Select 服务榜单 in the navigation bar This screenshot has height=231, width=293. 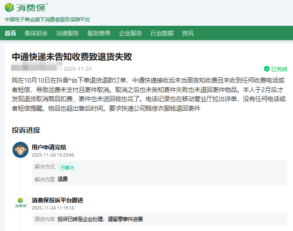(99, 33)
